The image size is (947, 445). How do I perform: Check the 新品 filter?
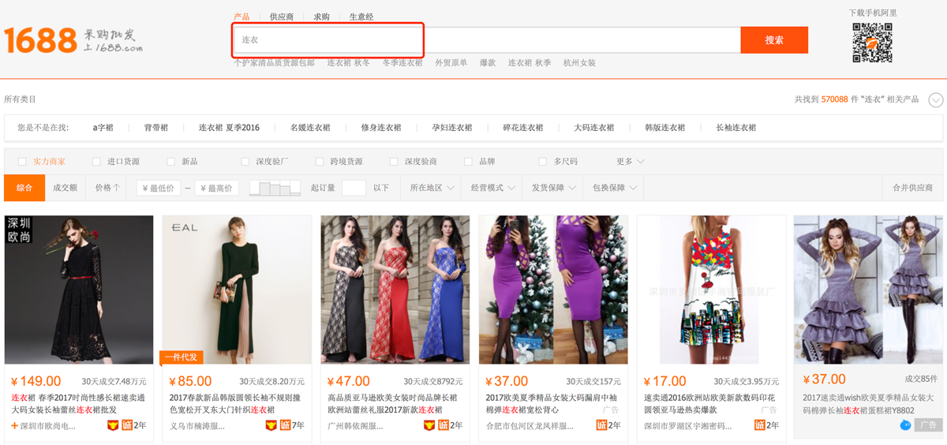[x=170, y=162]
